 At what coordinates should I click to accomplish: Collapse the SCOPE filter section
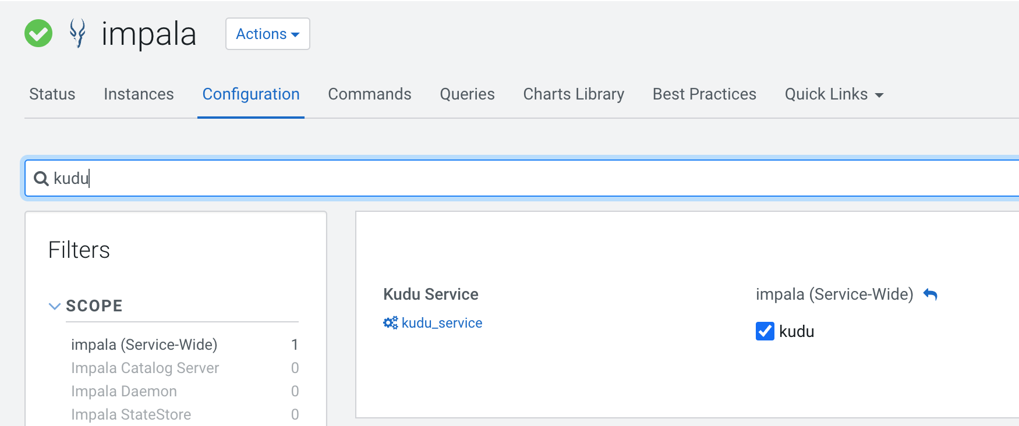(x=55, y=306)
